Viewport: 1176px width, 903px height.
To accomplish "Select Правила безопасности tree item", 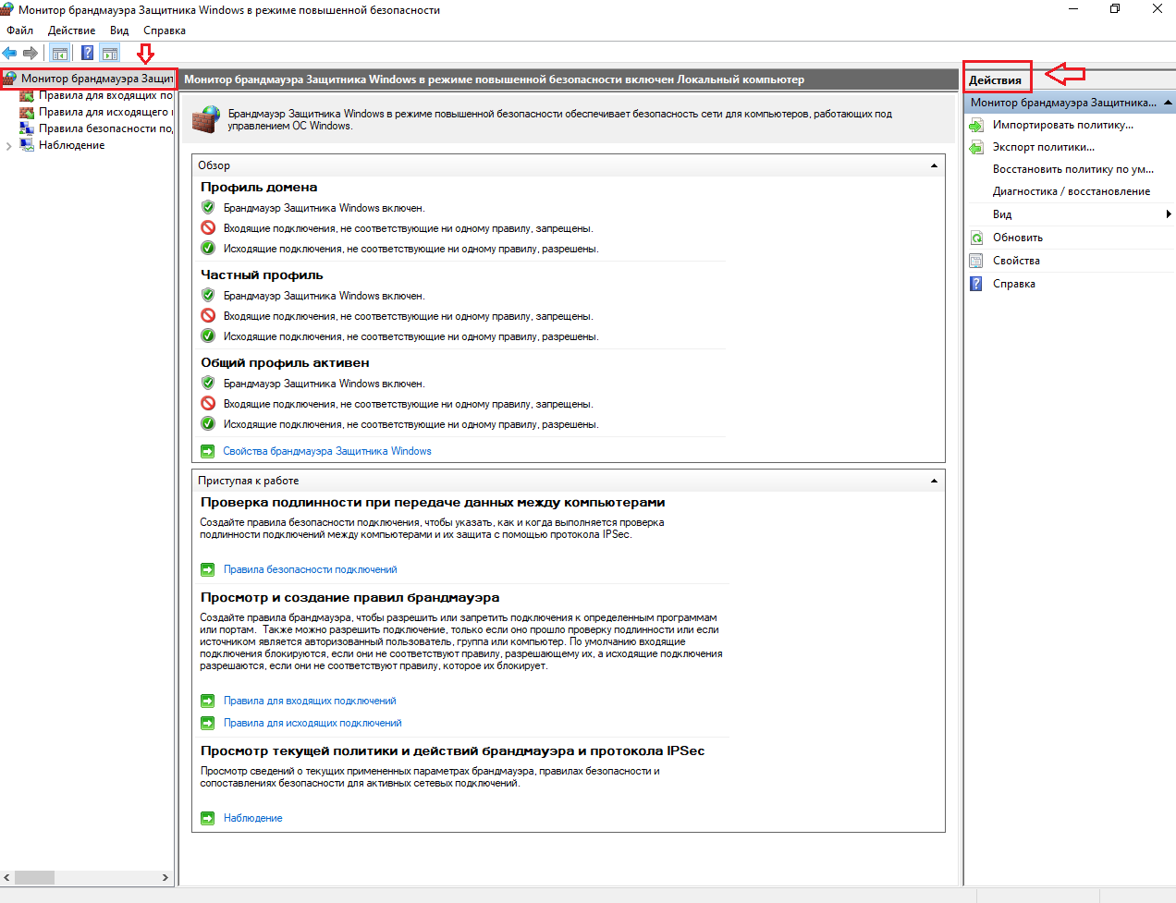I will (105, 128).
